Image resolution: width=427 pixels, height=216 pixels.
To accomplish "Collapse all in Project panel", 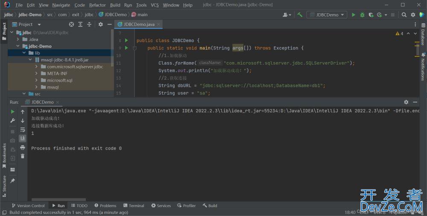I will coord(89,24).
